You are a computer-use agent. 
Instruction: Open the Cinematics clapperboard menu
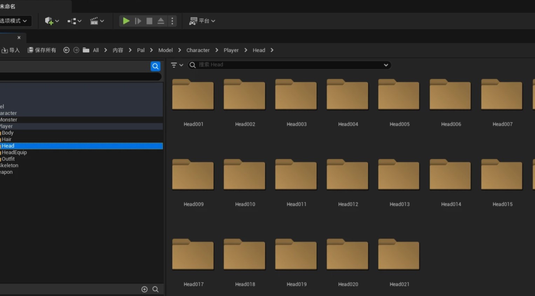(97, 21)
